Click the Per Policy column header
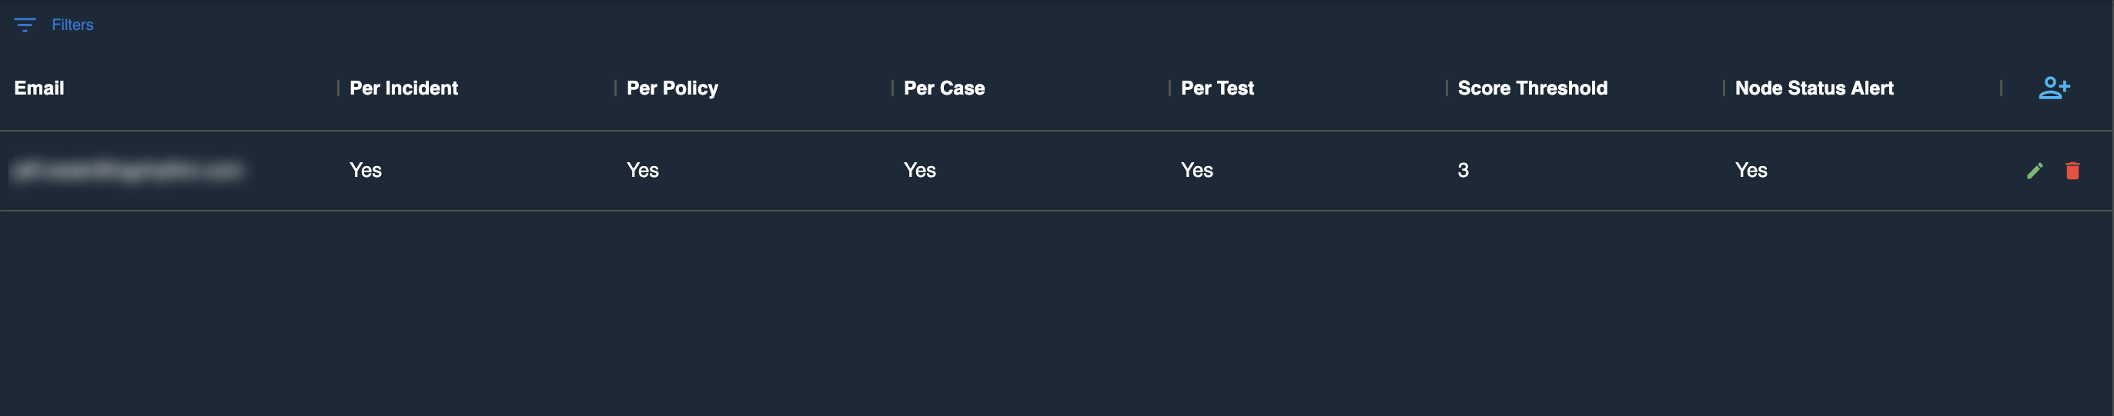 pos(672,88)
